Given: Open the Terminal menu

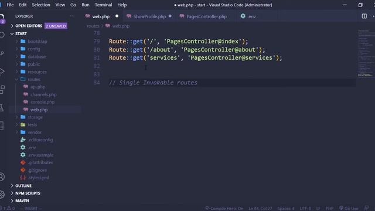Looking at the screenshot, I should (103, 5).
